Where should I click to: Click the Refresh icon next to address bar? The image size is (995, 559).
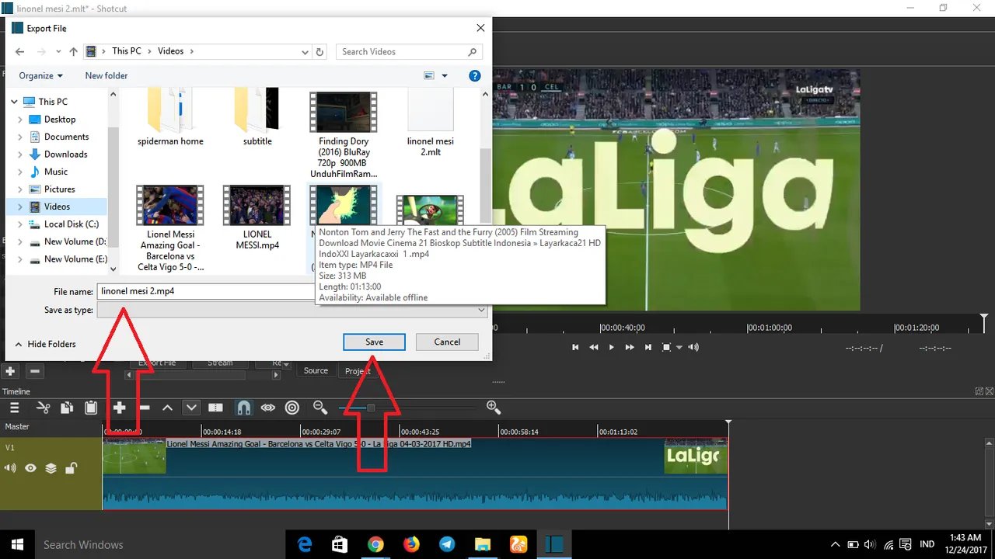coord(319,52)
